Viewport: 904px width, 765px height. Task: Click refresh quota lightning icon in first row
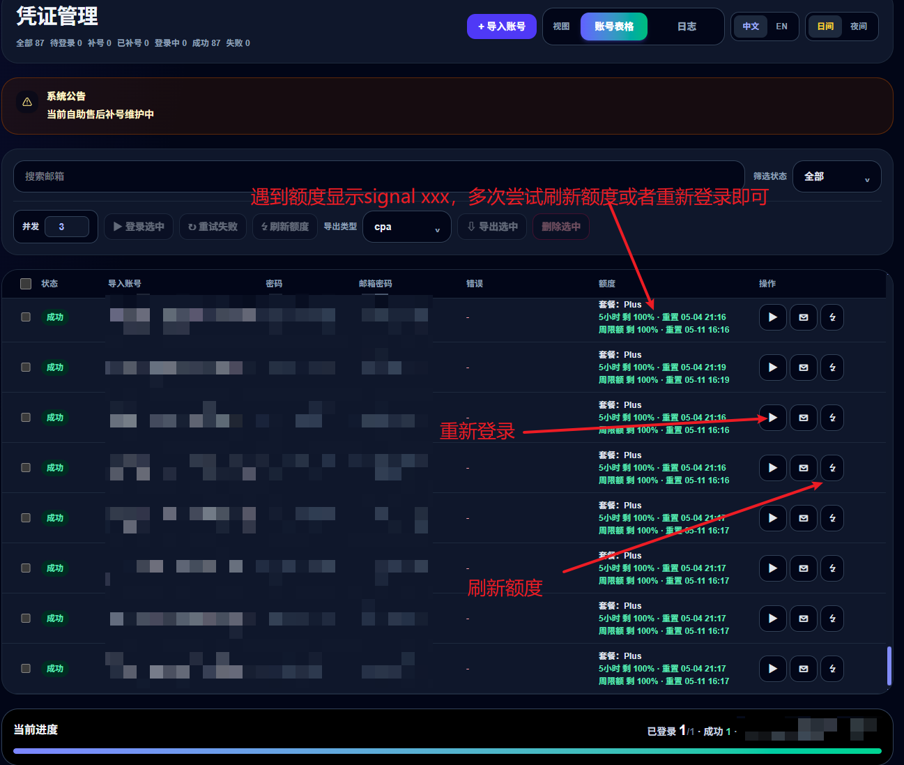click(832, 317)
